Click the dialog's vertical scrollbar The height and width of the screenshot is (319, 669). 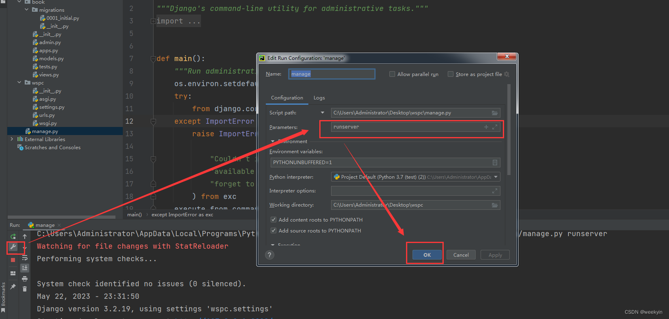(509, 129)
